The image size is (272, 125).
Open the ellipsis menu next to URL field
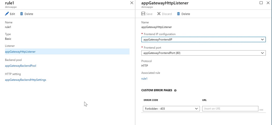(x=261, y=110)
